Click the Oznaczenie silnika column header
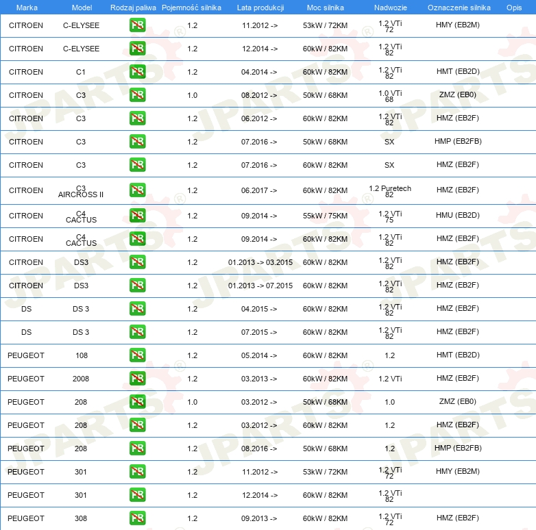Screen dimensions: 536x530 [x=459, y=8]
